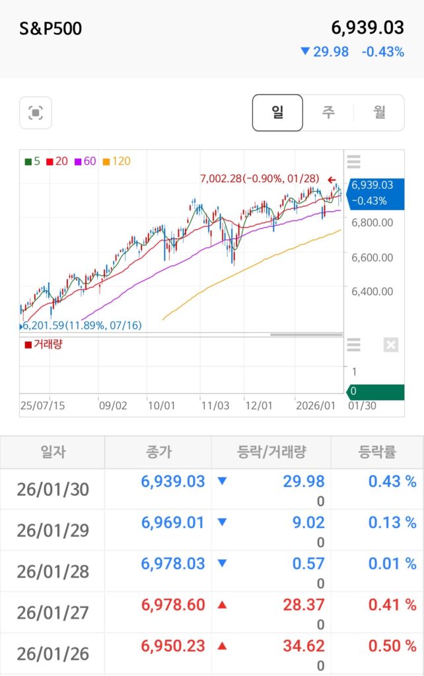
Task: Toggle the 5-day moving average legend
Action: tap(32, 161)
